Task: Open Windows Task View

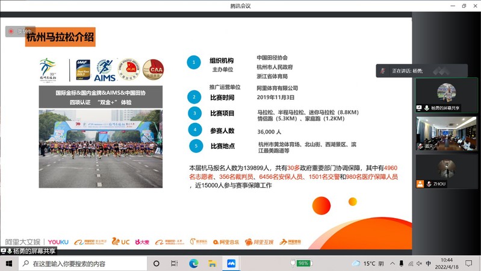Action: click(174, 264)
